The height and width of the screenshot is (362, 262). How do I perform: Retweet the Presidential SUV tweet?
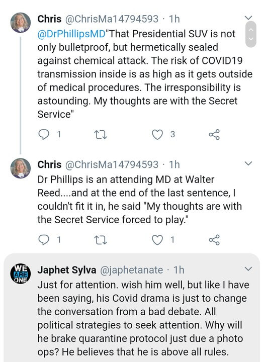(101, 135)
